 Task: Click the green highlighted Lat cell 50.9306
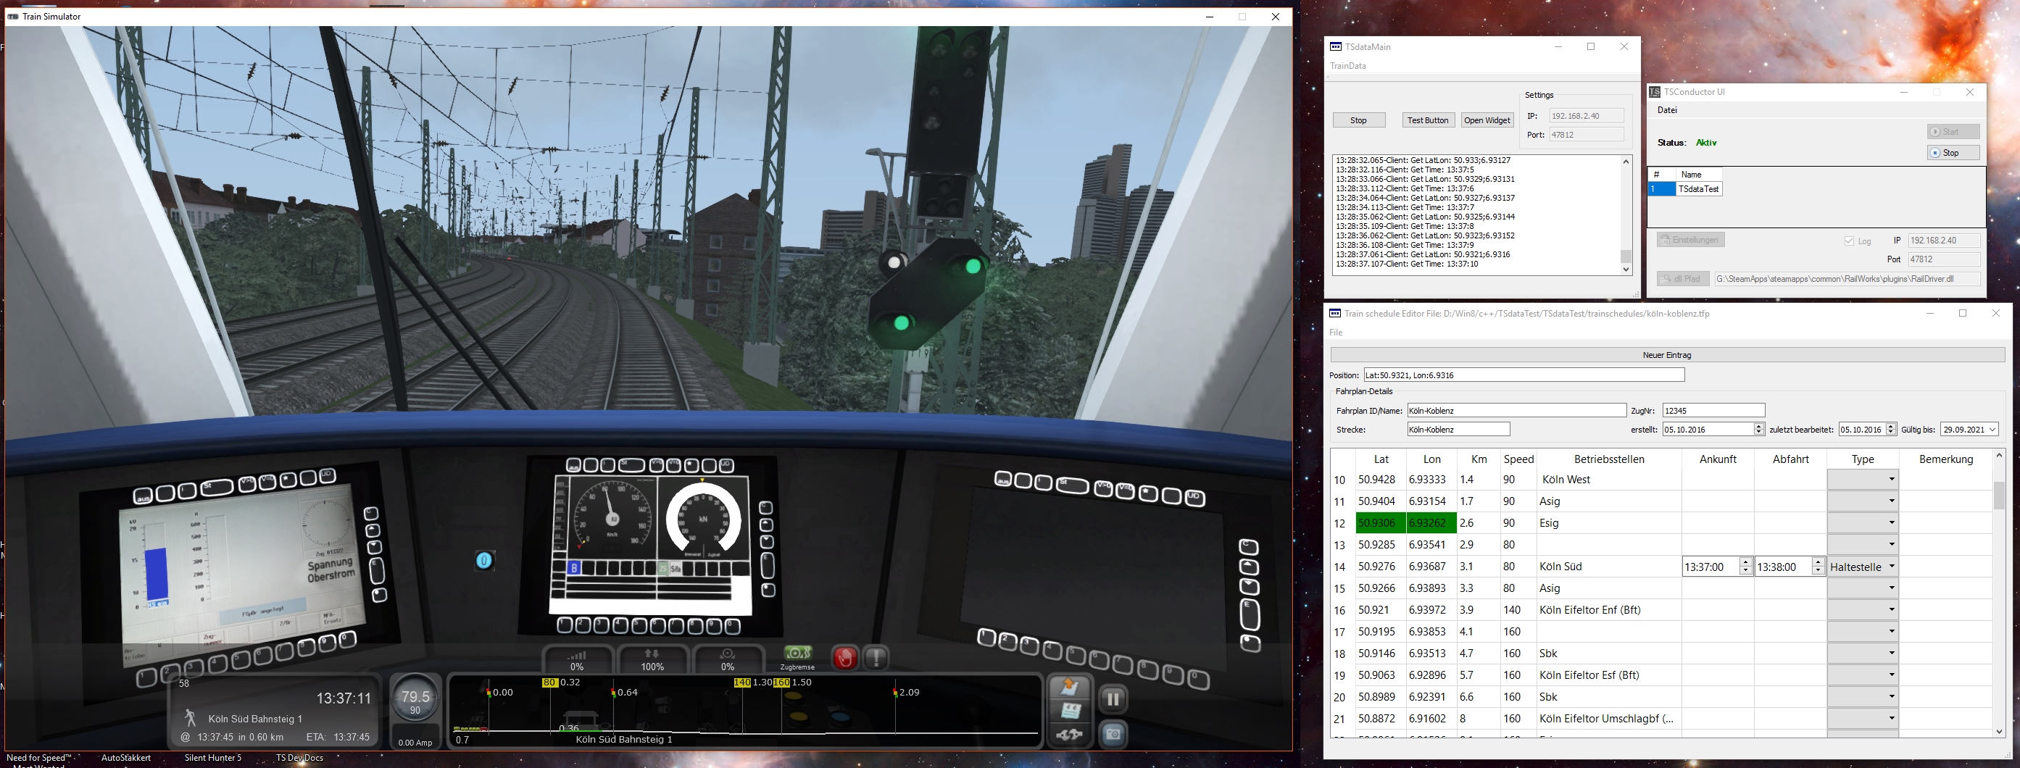point(1382,522)
